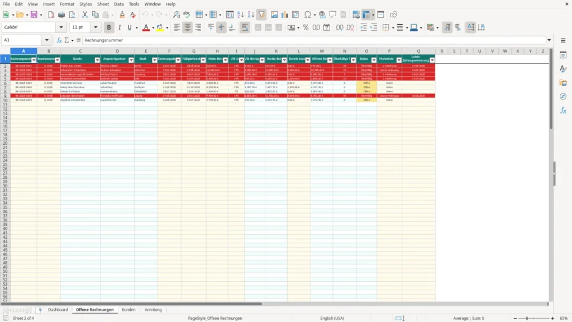Insert special character omega icon

tap(308, 15)
